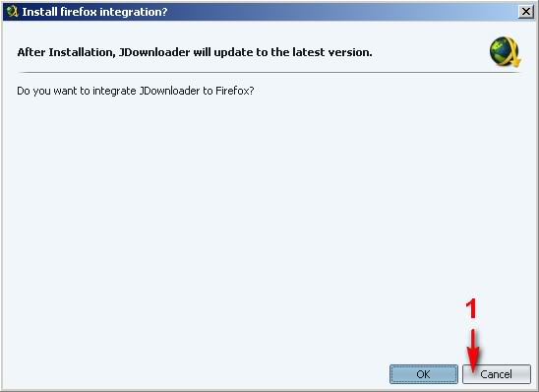The image size is (539, 392).
Task: Click the red number 1 annotation
Action: tap(471, 308)
